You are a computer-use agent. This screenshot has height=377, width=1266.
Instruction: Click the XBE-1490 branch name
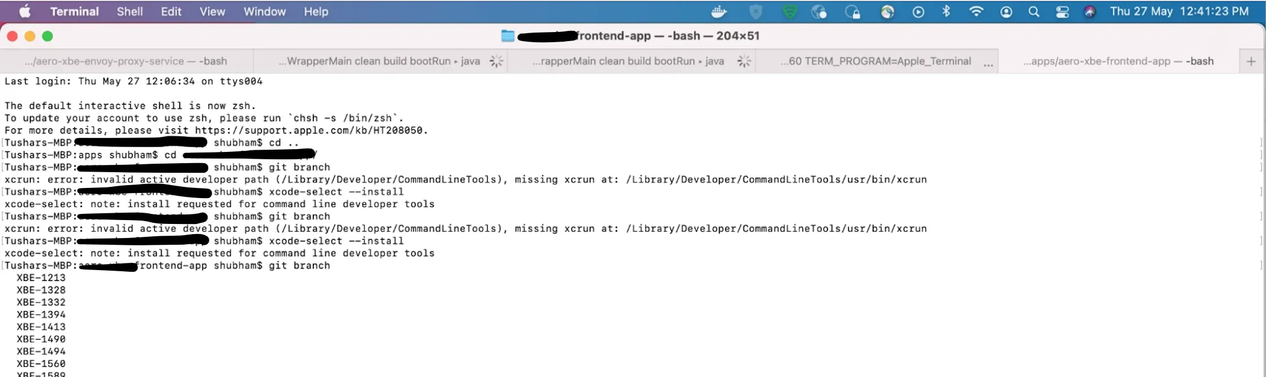[41, 339]
